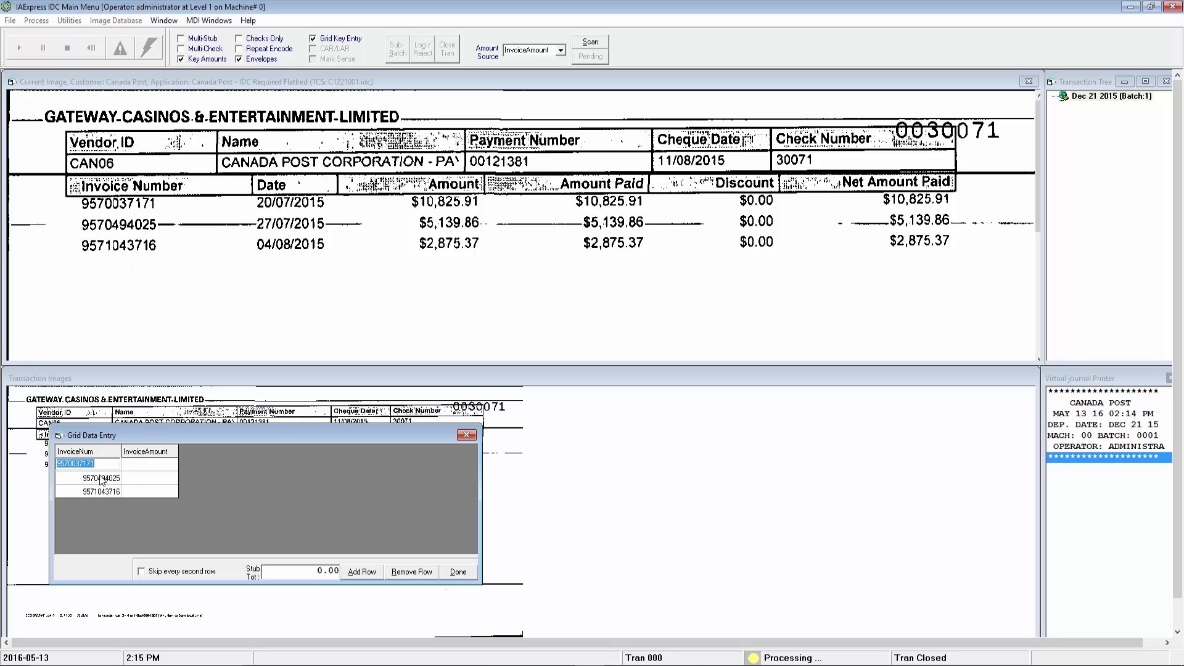
Task: Click the Pending button
Action: pyautogui.click(x=591, y=56)
